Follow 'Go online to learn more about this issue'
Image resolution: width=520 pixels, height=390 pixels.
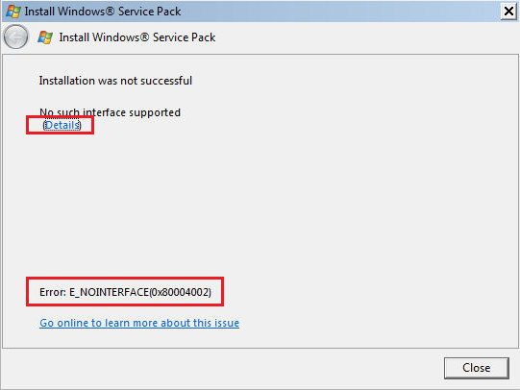(139, 323)
